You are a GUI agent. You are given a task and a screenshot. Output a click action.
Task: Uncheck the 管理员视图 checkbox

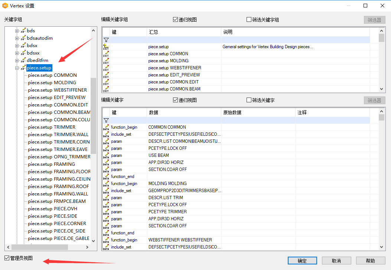pos(7,258)
